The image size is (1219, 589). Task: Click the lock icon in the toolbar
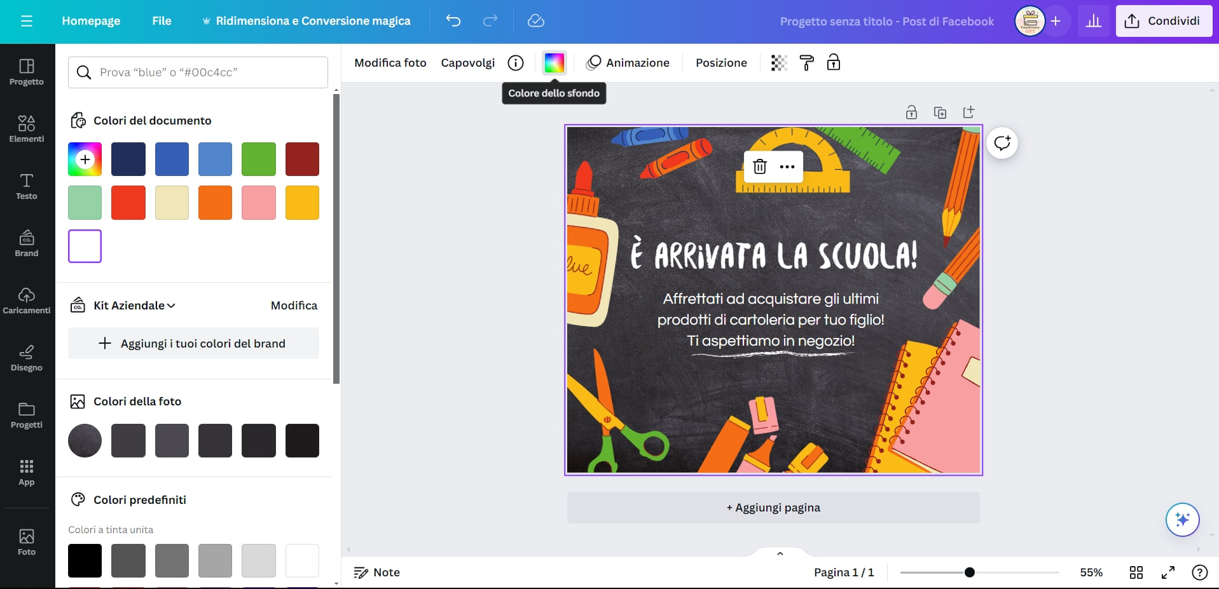point(834,63)
